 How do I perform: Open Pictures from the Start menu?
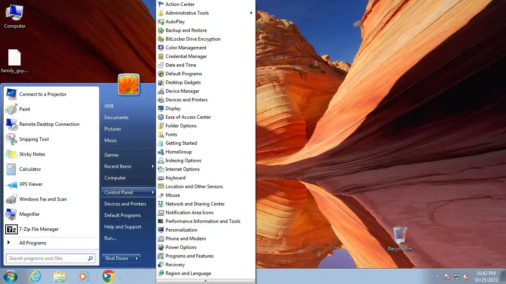(x=128, y=129)
